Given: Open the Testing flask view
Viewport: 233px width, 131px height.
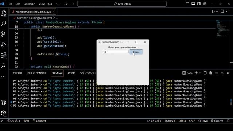Looking at the screenshot, I should [x=3, y=66].
